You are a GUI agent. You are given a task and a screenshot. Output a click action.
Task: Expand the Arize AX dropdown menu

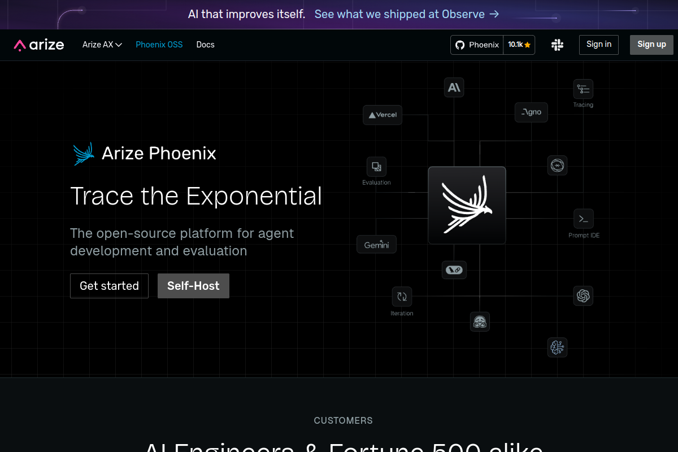(102, 45)
